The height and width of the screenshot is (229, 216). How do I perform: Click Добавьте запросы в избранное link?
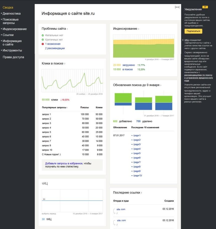(x=64, y=163)
